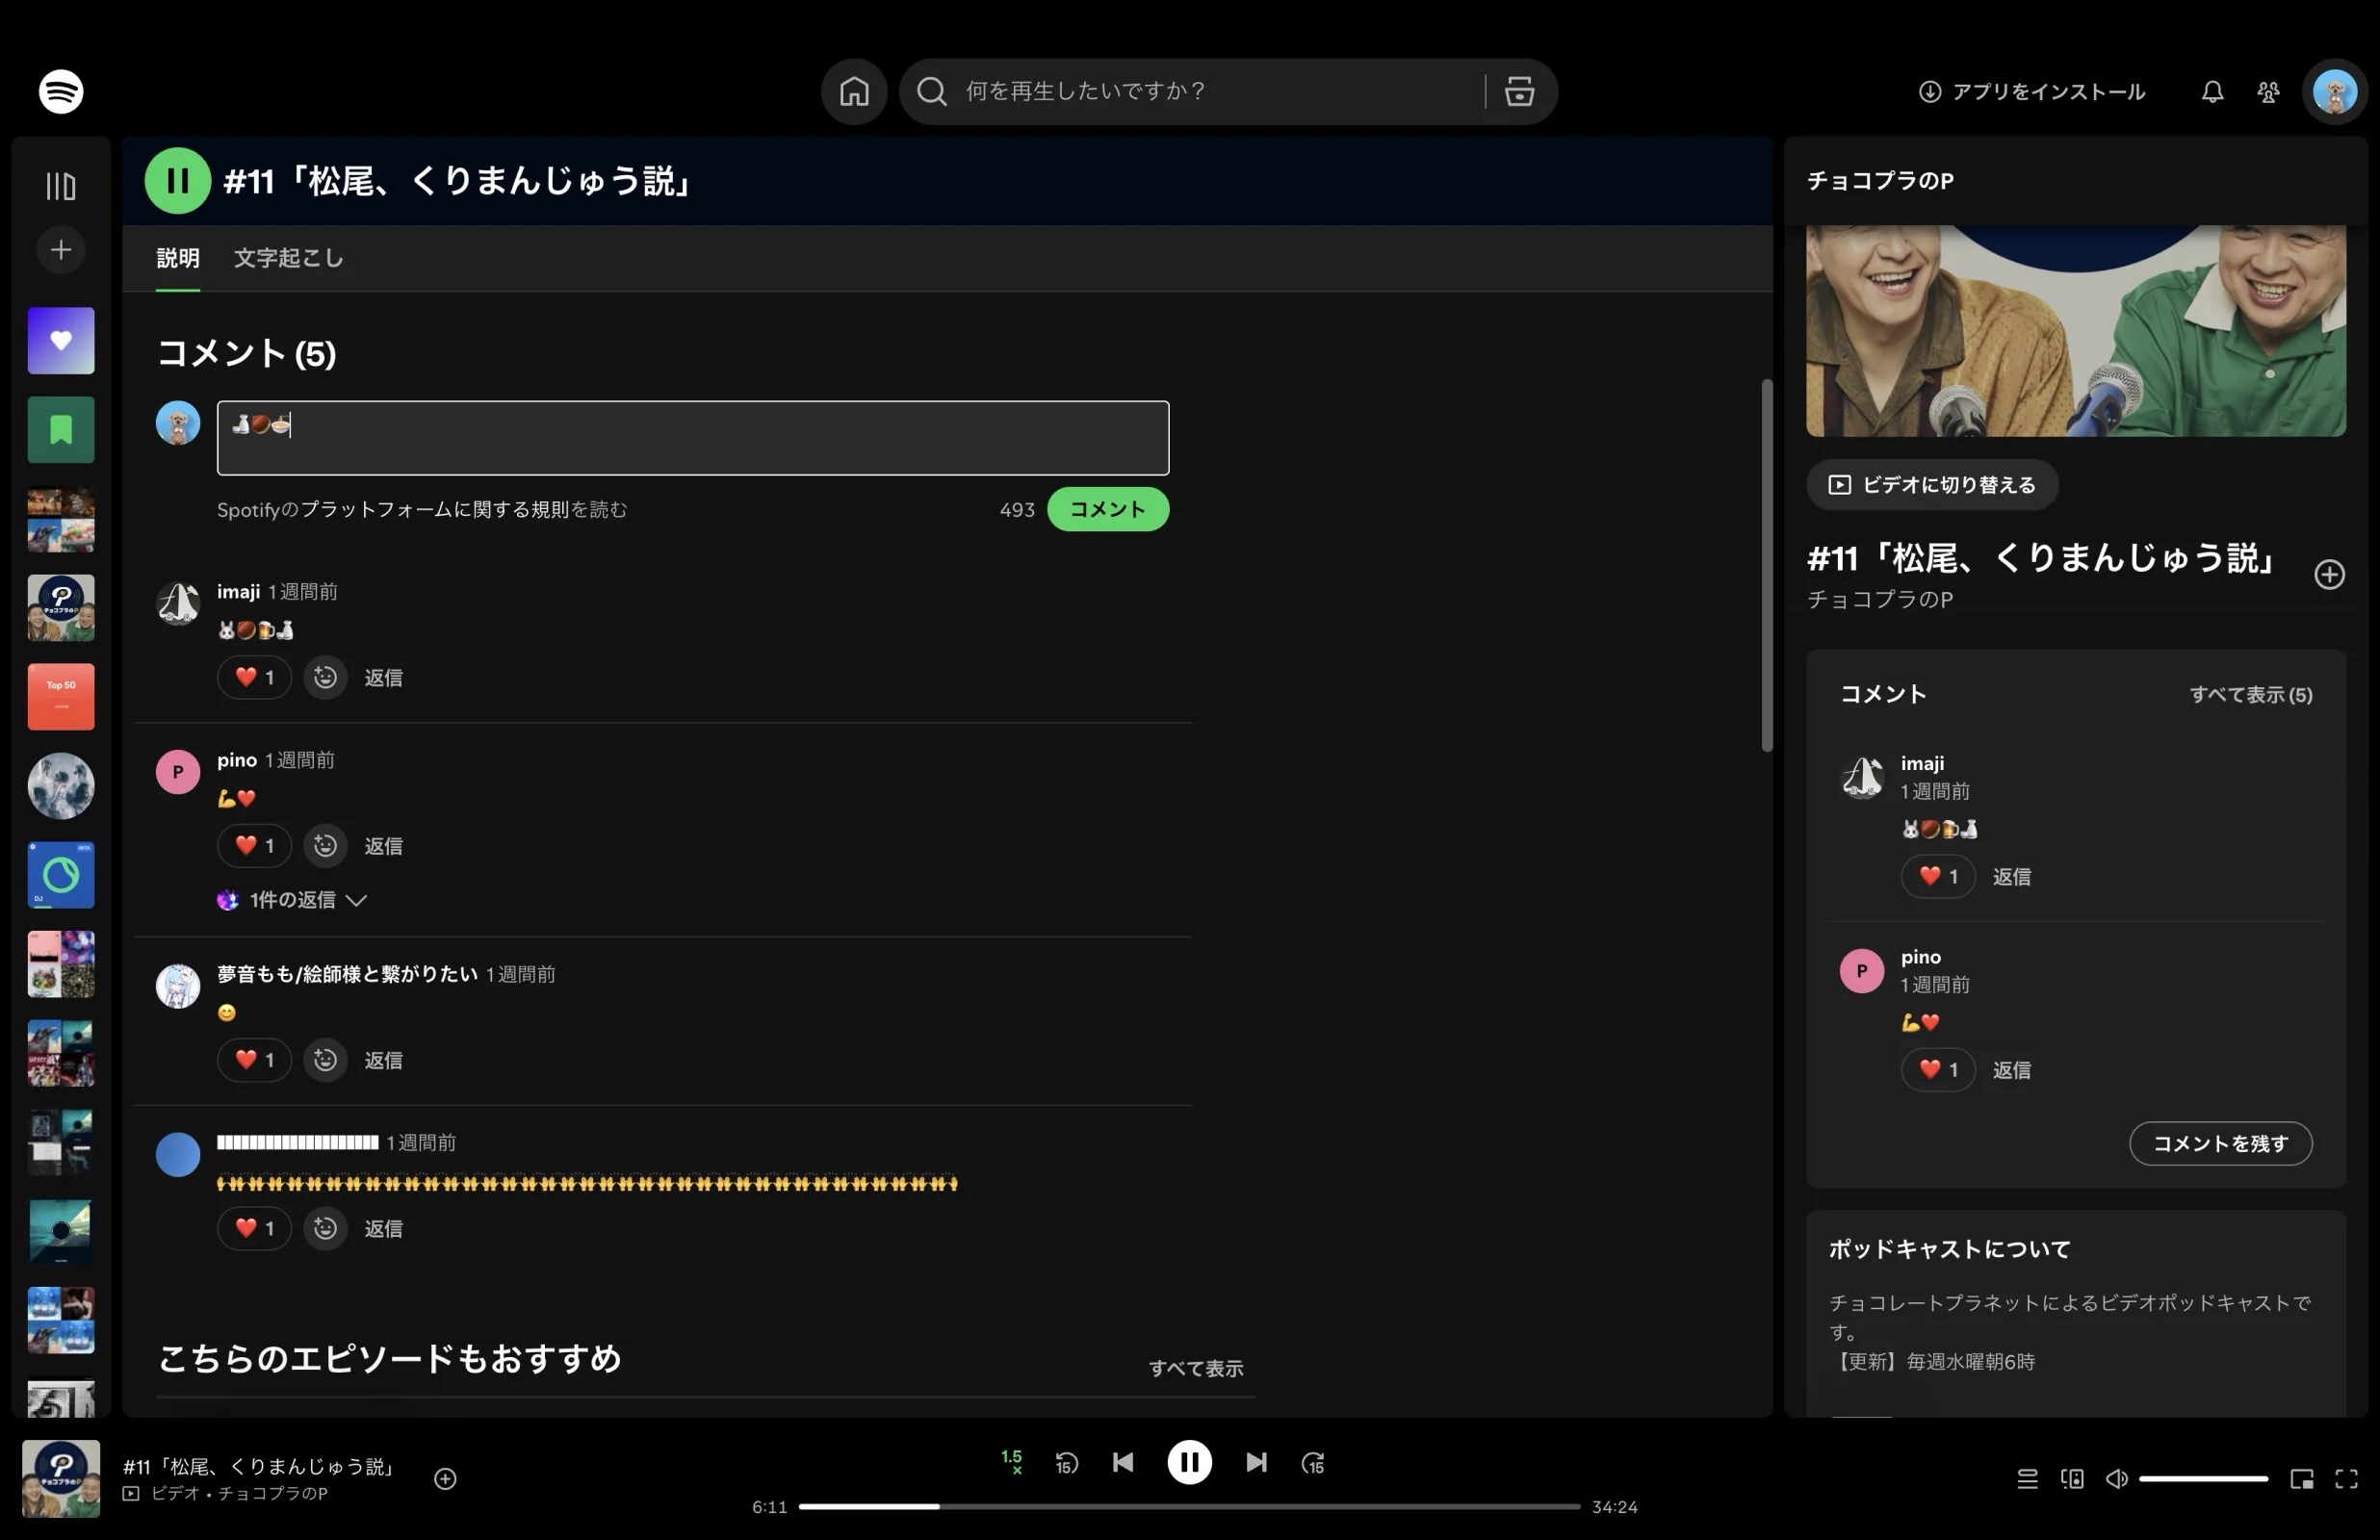Open notifications bell icon

[2212, 92]
